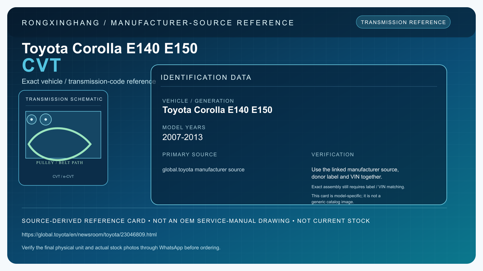The image size is (483, 271).
Task: Click the left pulley circle in schematic
Action: tap(32, 120)
